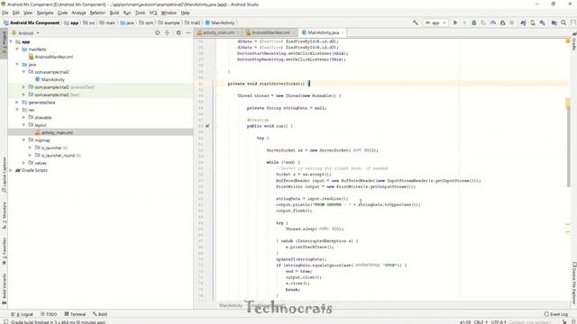Collapse the java folder in project tree
This screenshot has height=324, width=577.
pyautogui.click(x=17, y=64)
